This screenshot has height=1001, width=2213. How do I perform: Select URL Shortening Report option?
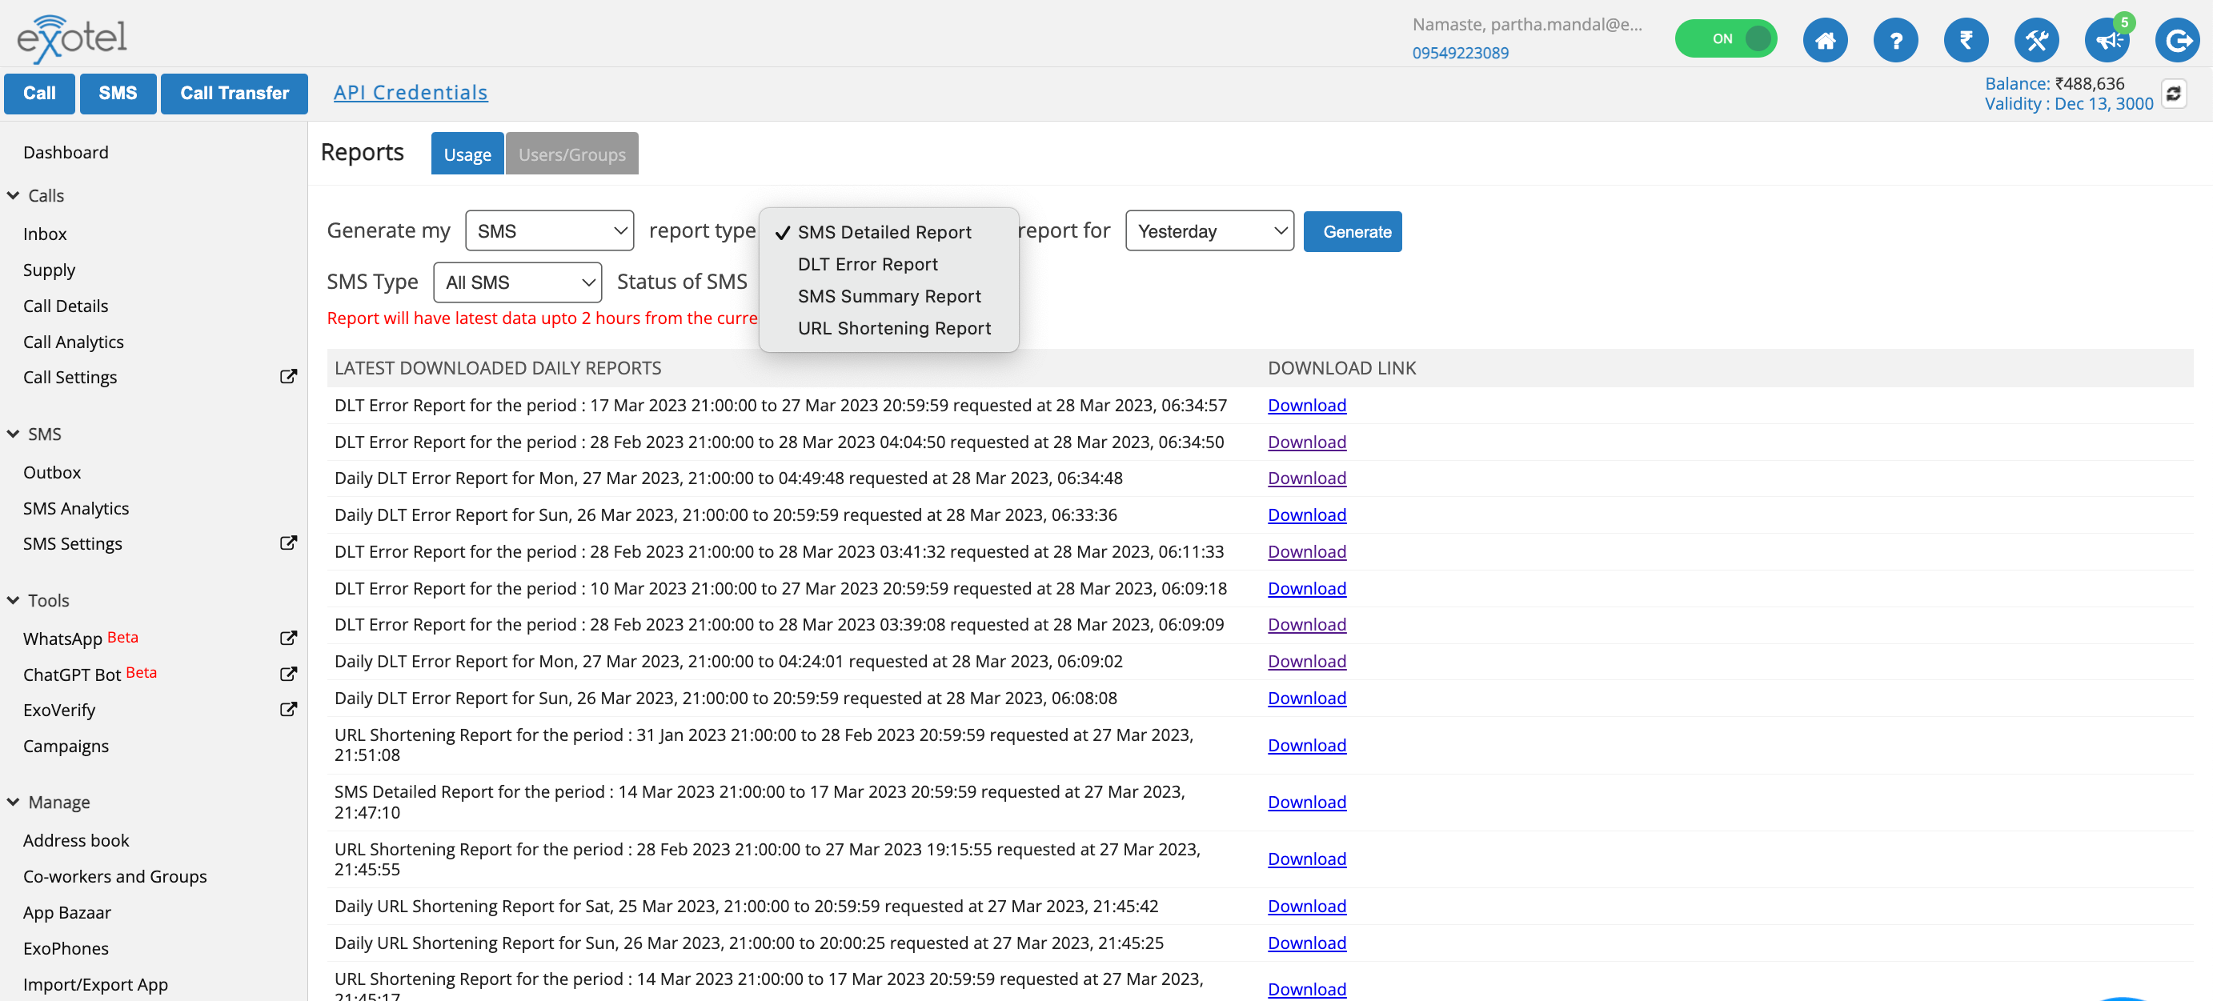click(x=893, y=328)
